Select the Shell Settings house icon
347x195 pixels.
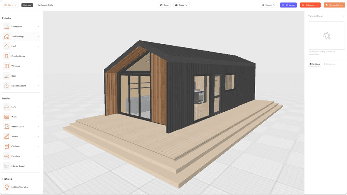7,37
